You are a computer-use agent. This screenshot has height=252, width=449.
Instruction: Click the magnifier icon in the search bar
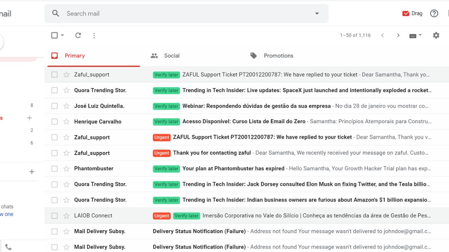pyautogui.click(x=56, y=13)
